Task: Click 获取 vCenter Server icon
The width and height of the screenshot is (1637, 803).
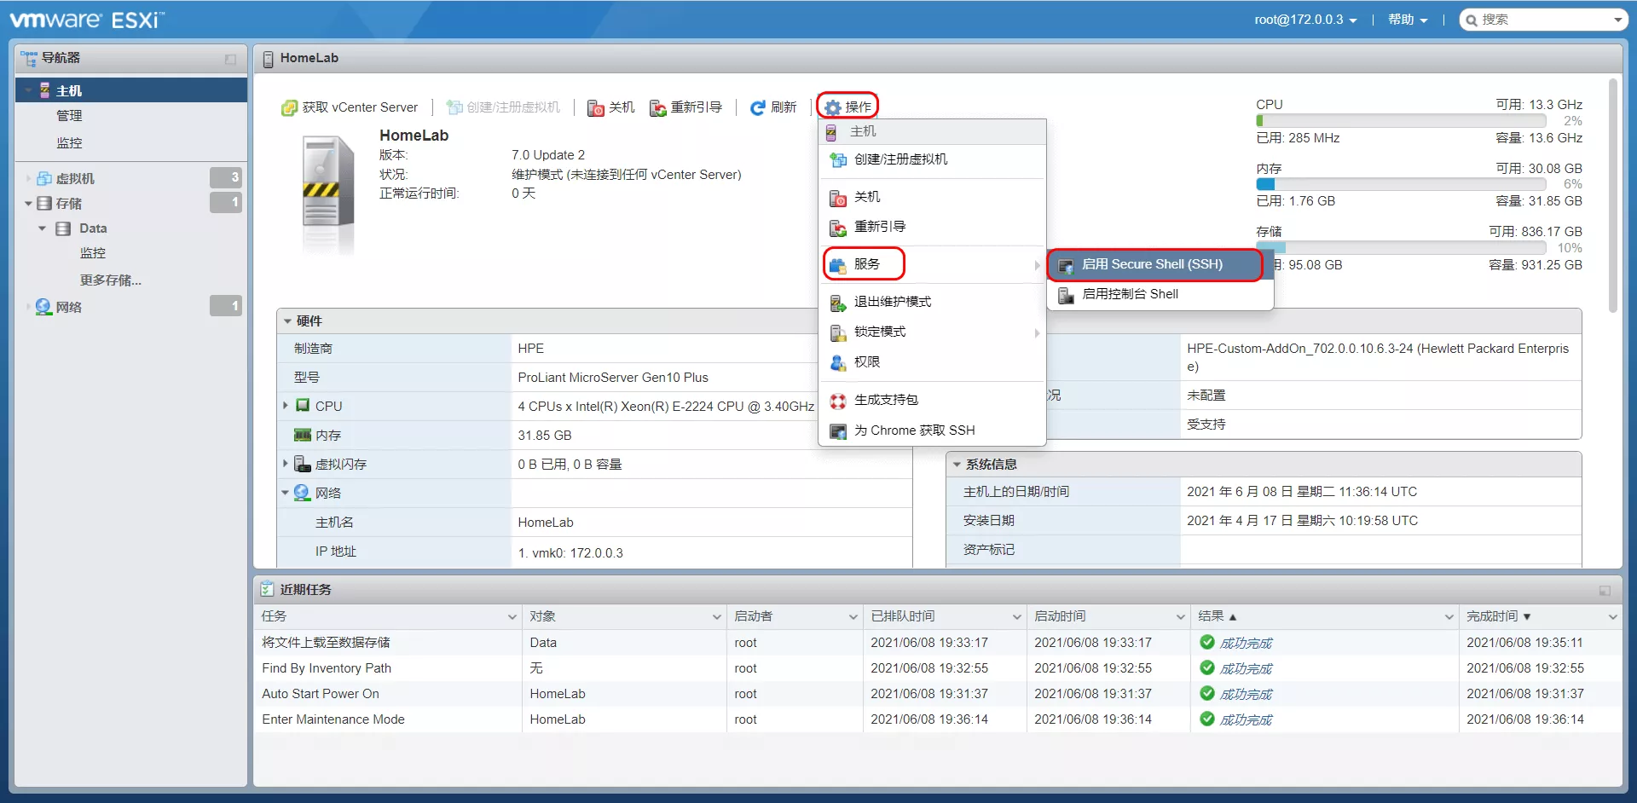Action: [289, 108]
